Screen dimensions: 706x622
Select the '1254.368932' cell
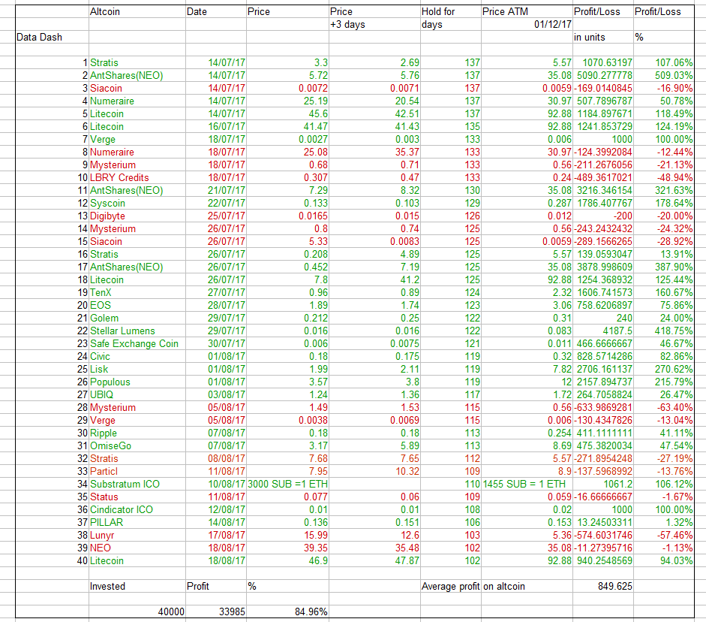pos(603,279)
